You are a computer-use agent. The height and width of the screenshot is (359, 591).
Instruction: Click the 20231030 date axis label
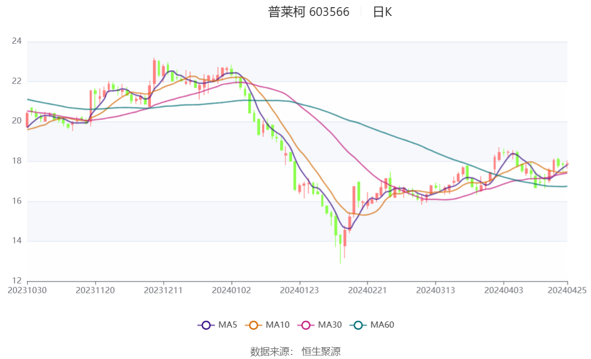[x=27, y=291]
